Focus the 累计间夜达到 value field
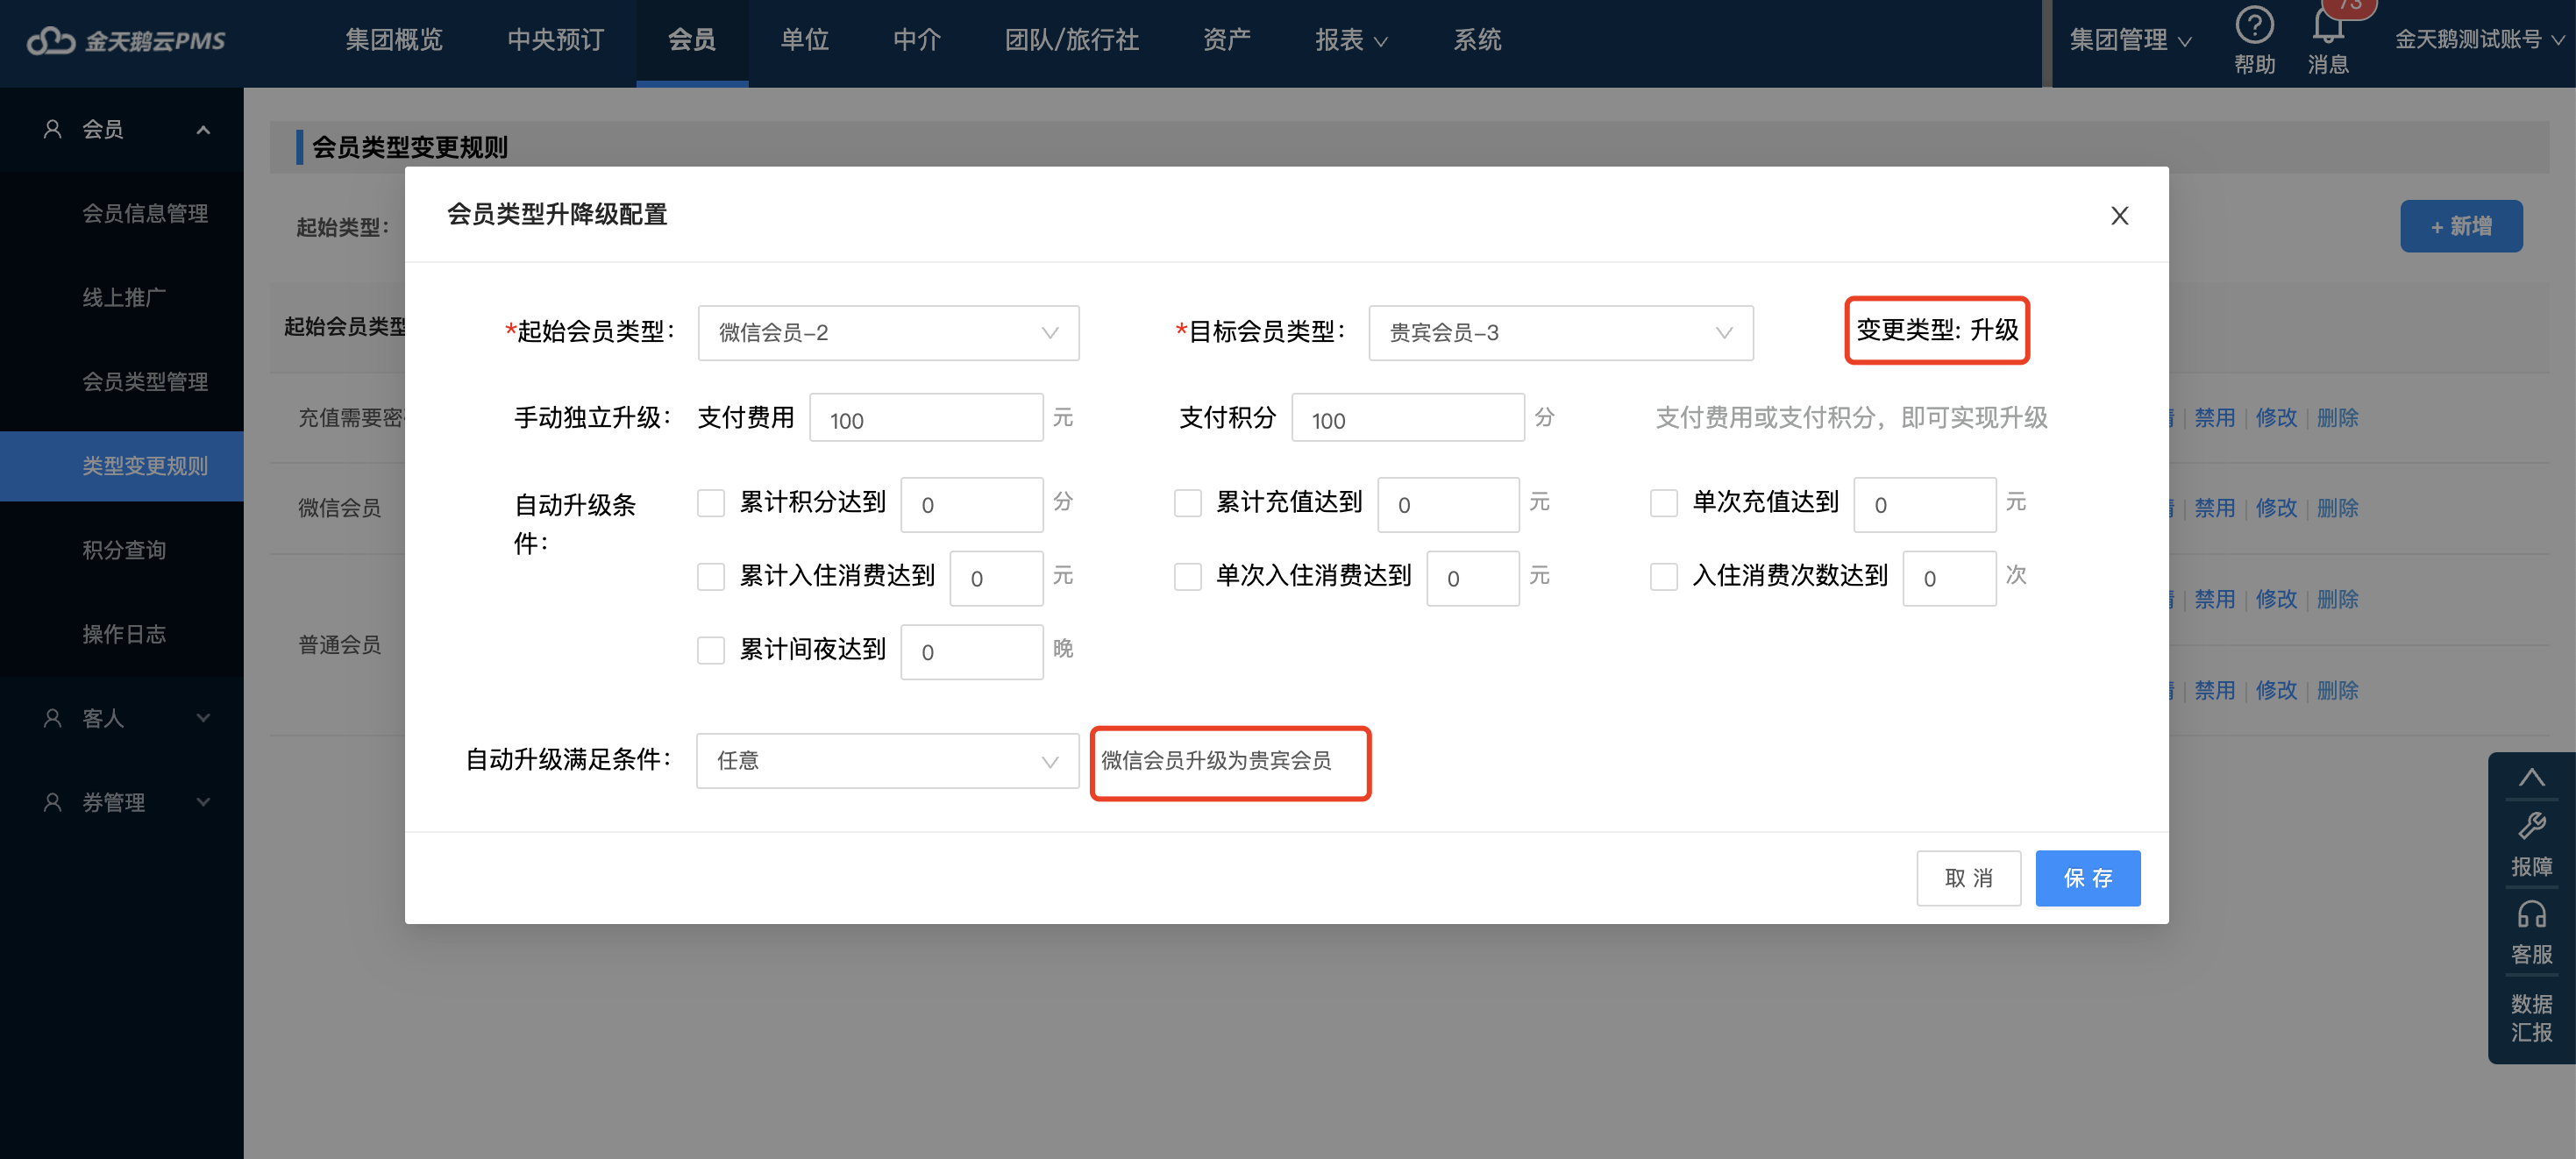The width and height of the screenshot is (2576, 1159). tap(971, 652)
